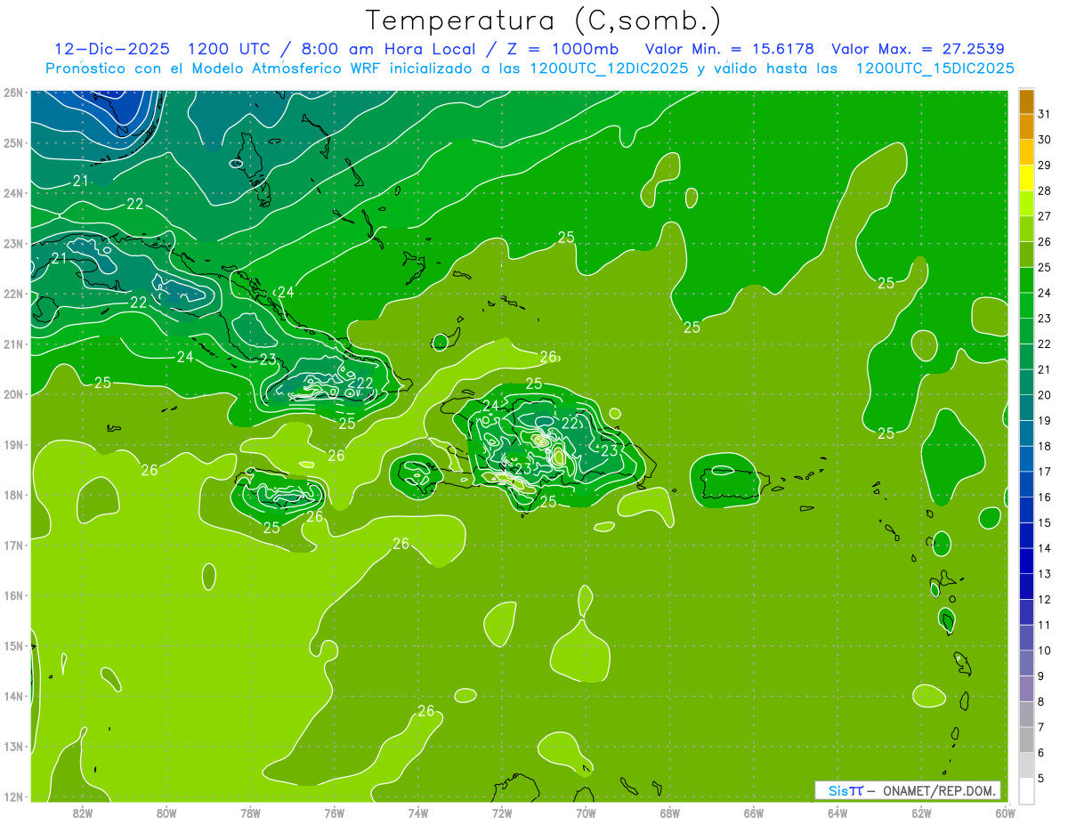This screenshot has width=1068, height=825.
Task: Click the 82W longitude axis label
Action: (83, 813)
